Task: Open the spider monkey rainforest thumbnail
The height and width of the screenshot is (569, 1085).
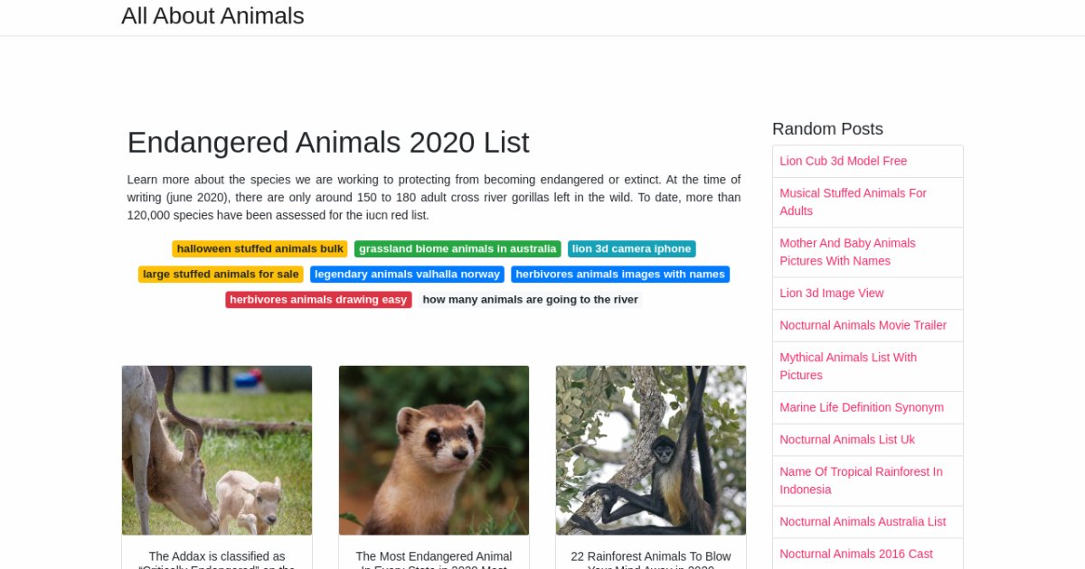Action: coord(651,450)
